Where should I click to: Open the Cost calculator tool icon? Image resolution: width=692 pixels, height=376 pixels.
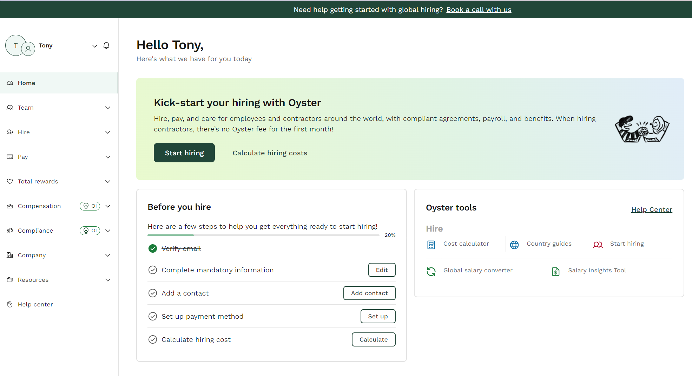431,245
